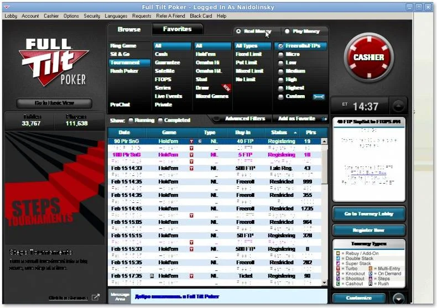The image size is (437, 308).
Task: Click the table scrollbar down arrow
Action: [x=324, y=283]
